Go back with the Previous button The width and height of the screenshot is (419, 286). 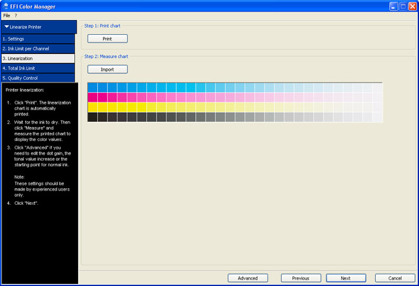click(301, 278)
